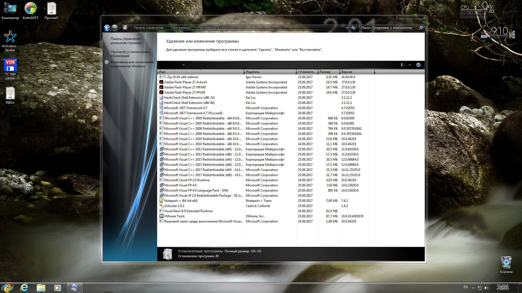This screenshot has width=522, height=293.
Task: Open the KottoSOFT desktop shortcut
Action: (30, 11)
